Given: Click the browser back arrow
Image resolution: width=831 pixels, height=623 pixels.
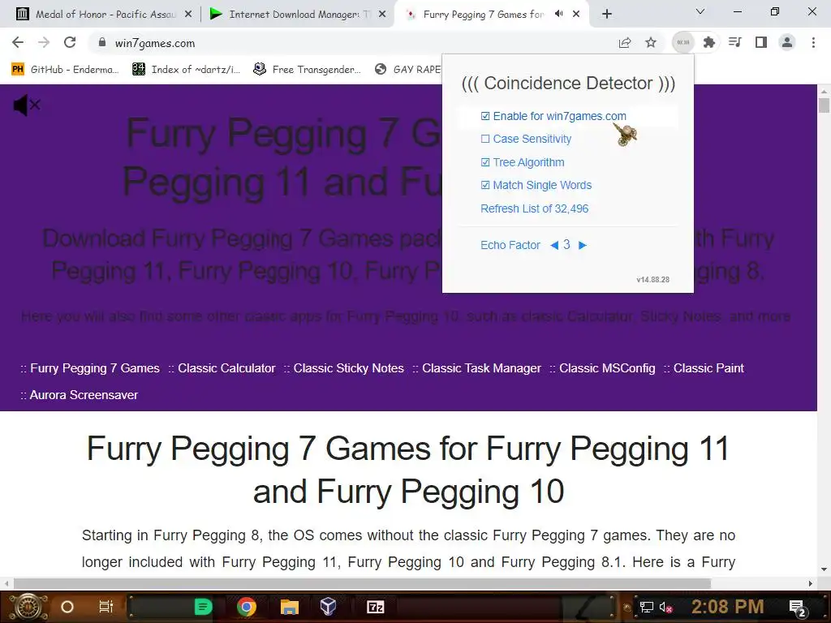Looking at the screenshot, I should coord(18,42).
